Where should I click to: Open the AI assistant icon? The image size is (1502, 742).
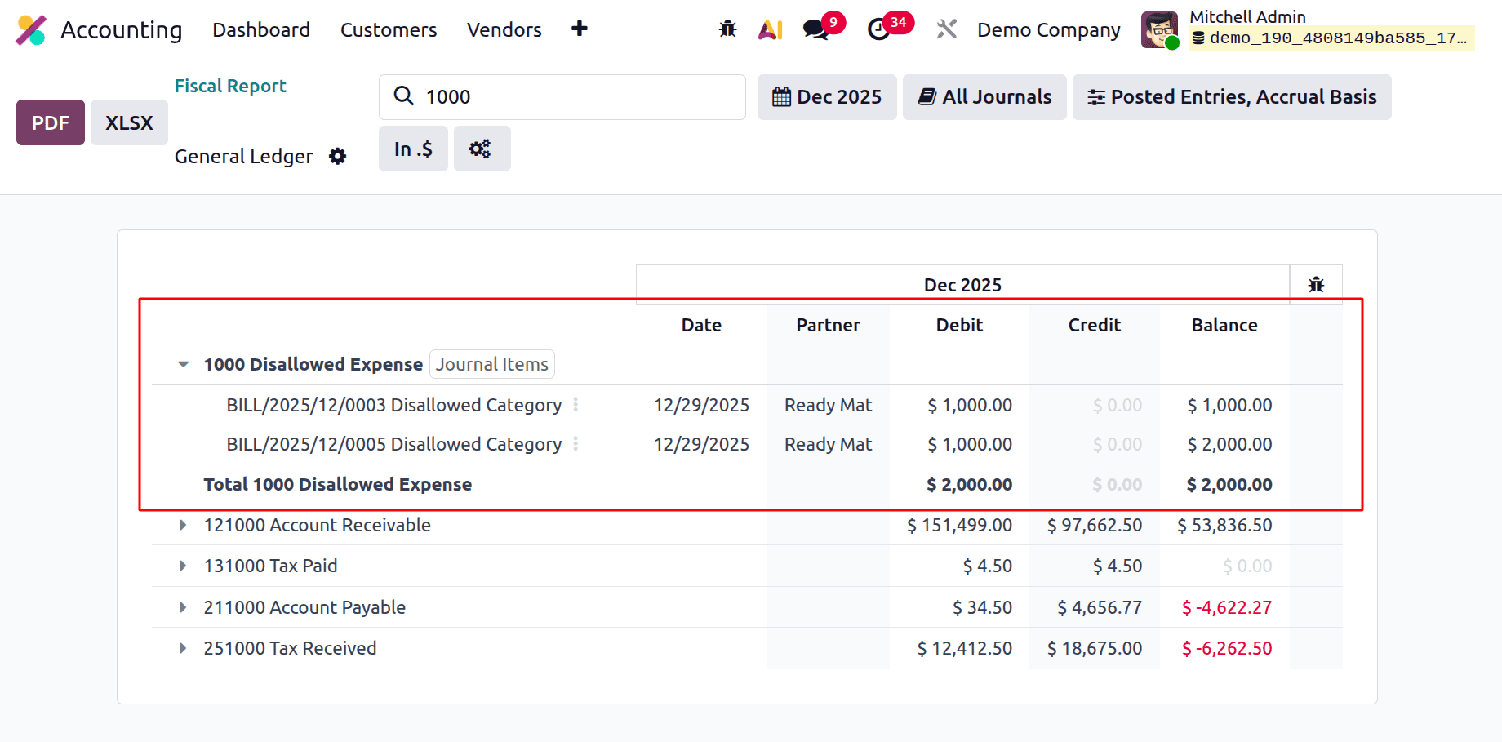click(x=771, y=30)
